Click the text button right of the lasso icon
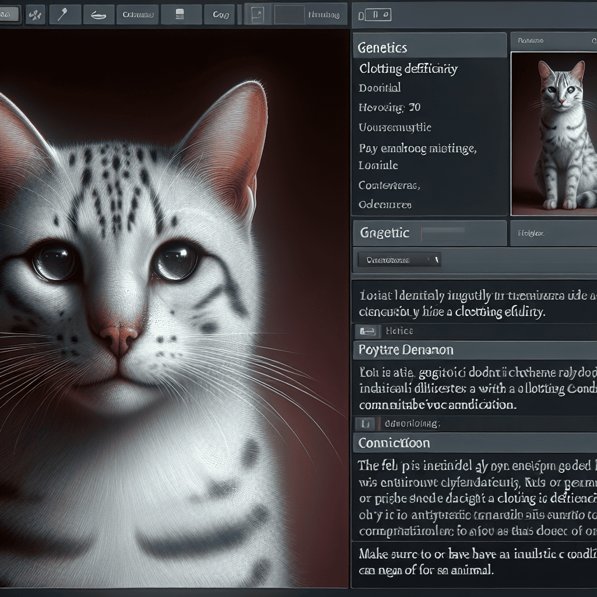Viewport: 597px width, 597px height. pyautogui.click(x=137, y=15)
